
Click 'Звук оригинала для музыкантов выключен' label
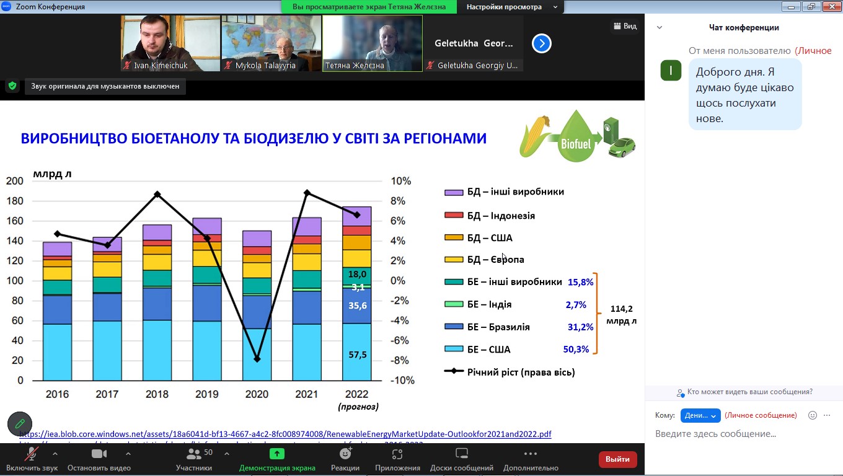(x=105, y=86)
